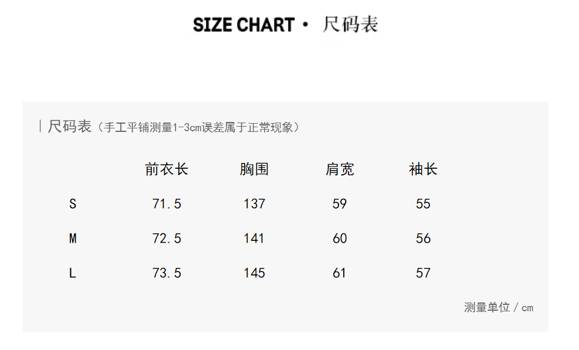The width and height of the screenshot is (579, 350).
Task: Select the 55 sleeve length value
Action: tap(423, 204)
